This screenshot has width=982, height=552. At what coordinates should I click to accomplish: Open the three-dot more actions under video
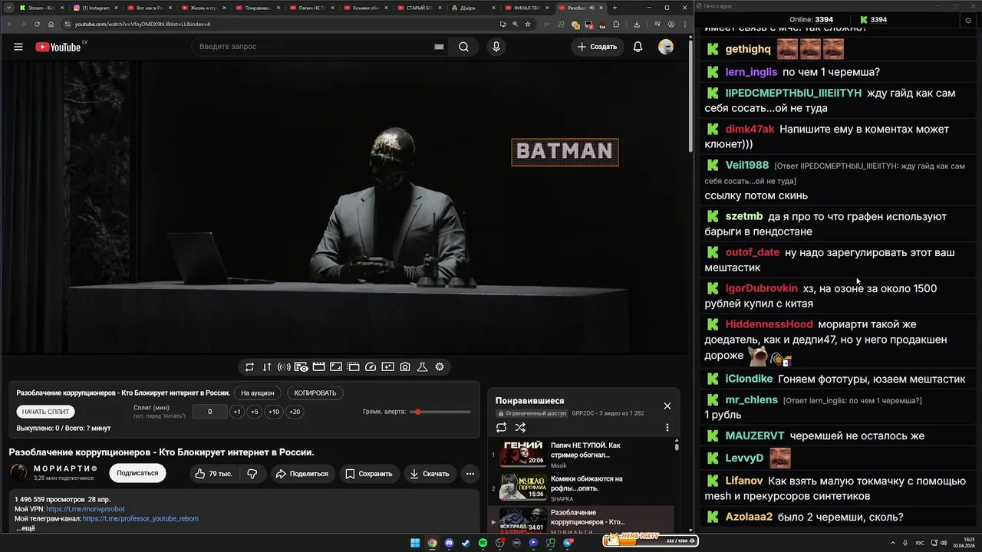(x=470, y=474)
